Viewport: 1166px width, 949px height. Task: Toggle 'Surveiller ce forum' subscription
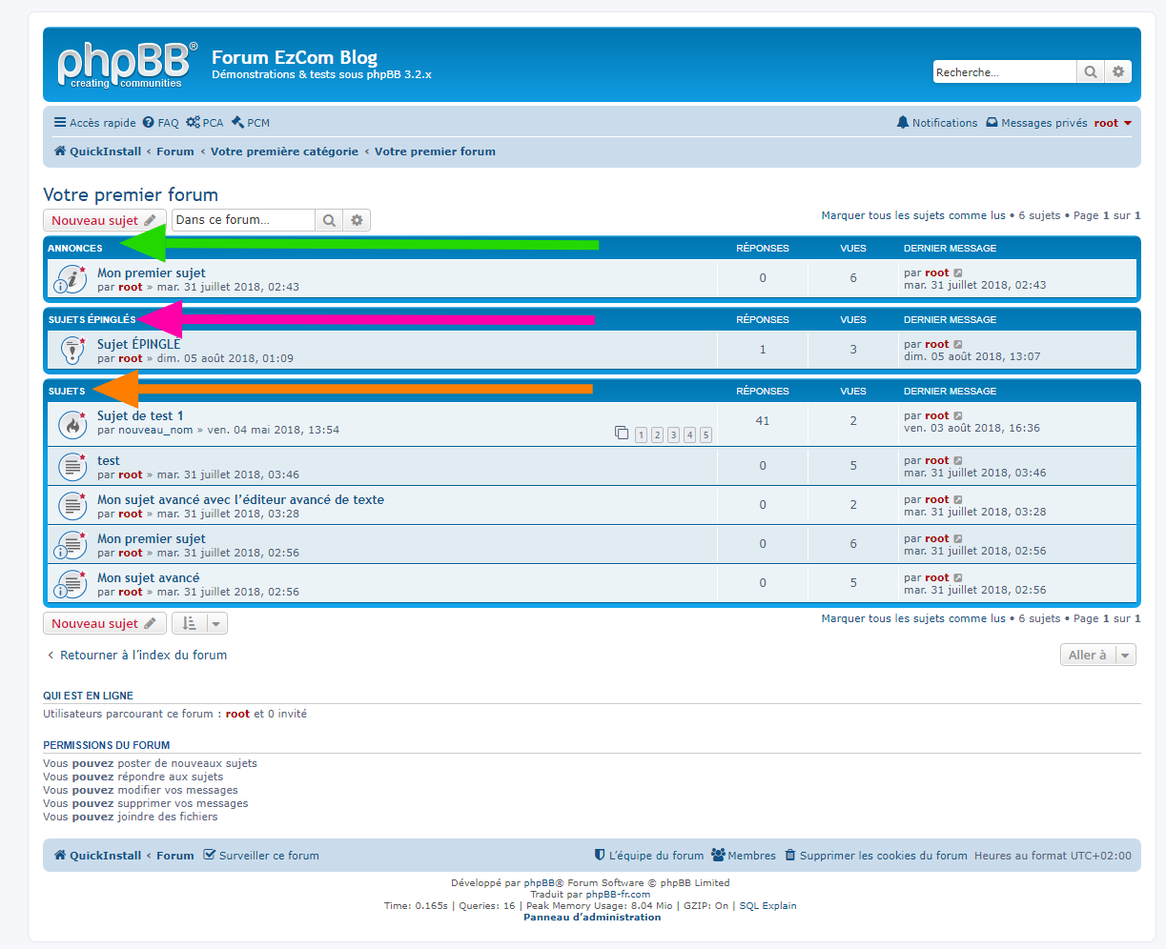coord(261,856)
